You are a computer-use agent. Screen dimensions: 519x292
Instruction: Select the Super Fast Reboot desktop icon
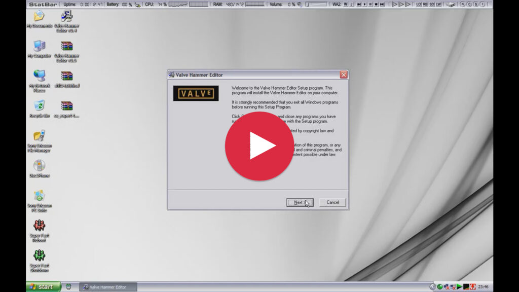[x=39, y=231]
